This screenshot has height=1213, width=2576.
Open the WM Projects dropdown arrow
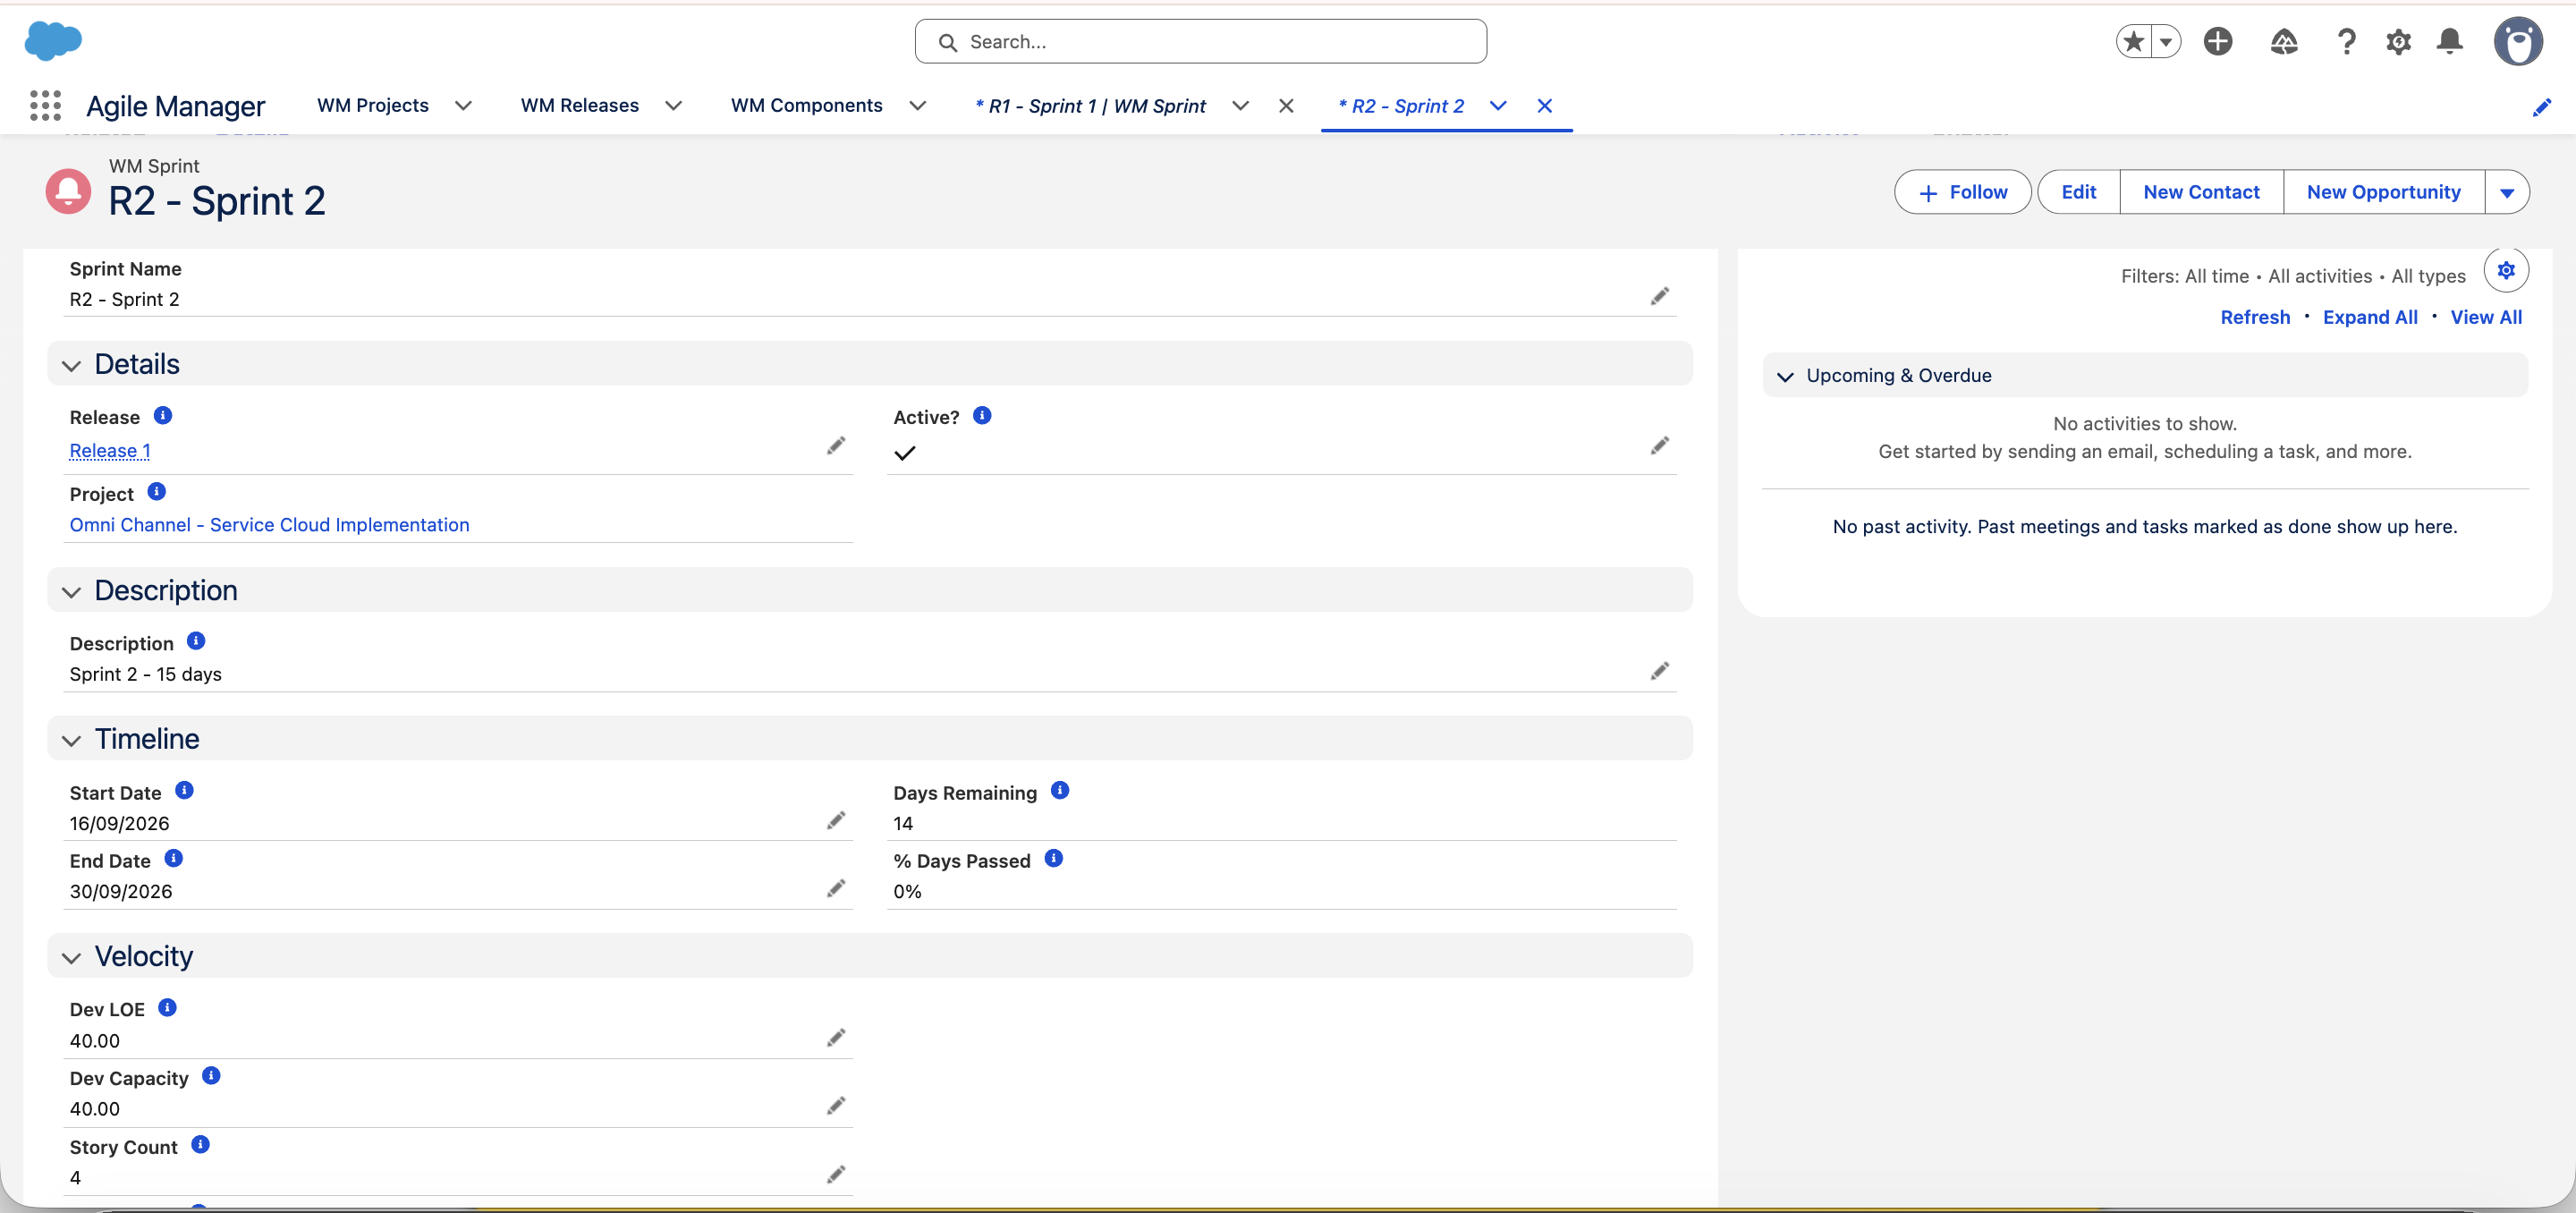[x=463, y=105]
